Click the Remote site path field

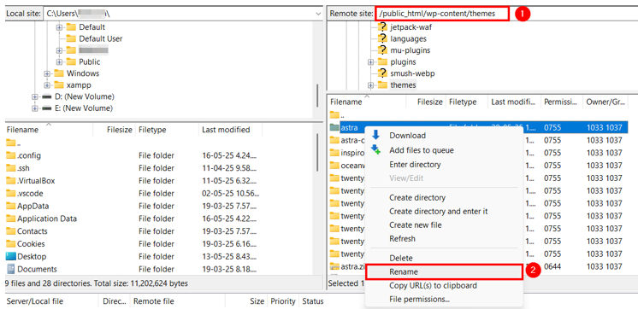coord(441,14)
